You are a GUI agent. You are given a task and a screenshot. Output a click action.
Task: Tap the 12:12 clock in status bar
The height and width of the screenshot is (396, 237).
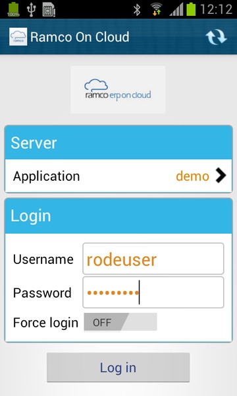click(x=216, y=9)
